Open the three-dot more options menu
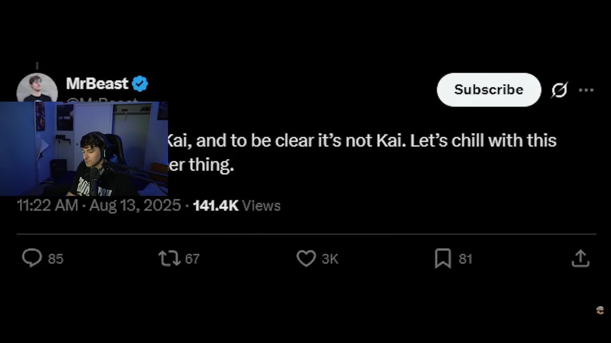 586,90
